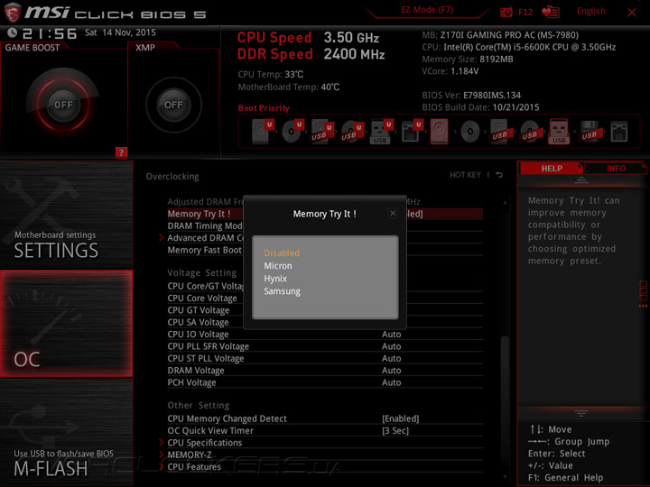Select the last legacy network boot icon
650x487 pixels.
click(619, 132)
